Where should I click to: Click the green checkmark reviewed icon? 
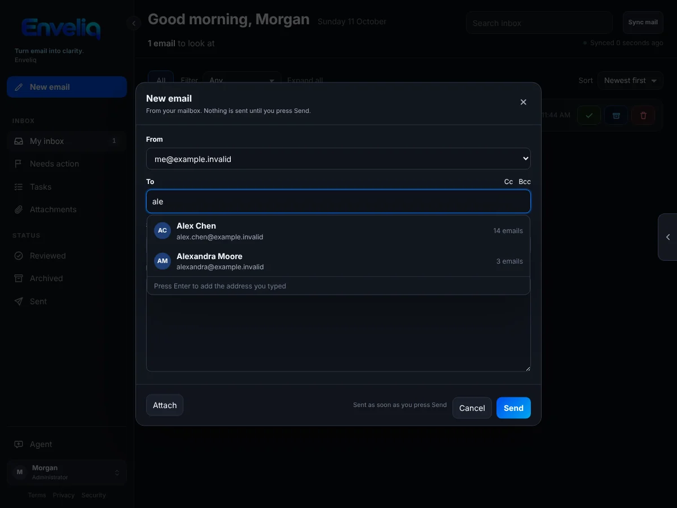[589, 115]
